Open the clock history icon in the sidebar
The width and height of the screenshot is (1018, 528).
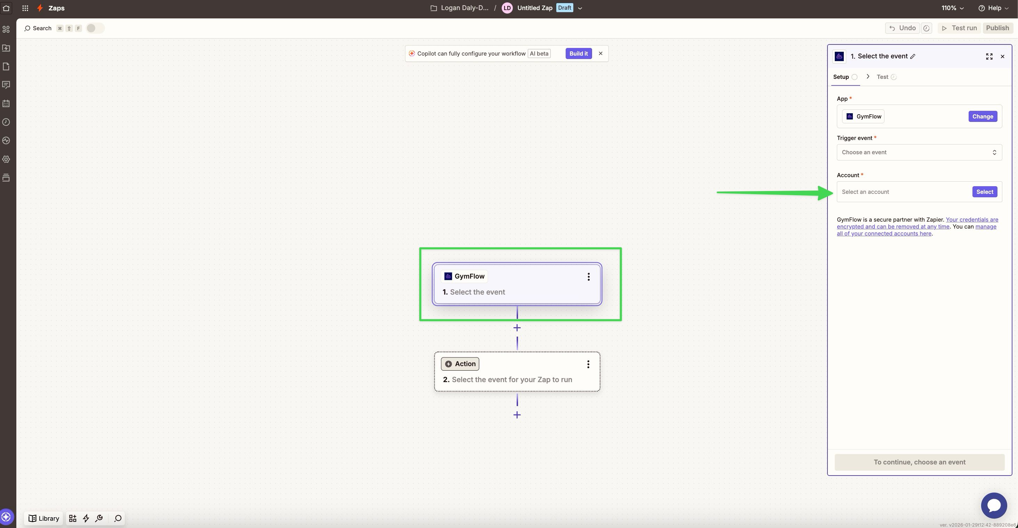(x=6, y=122)
